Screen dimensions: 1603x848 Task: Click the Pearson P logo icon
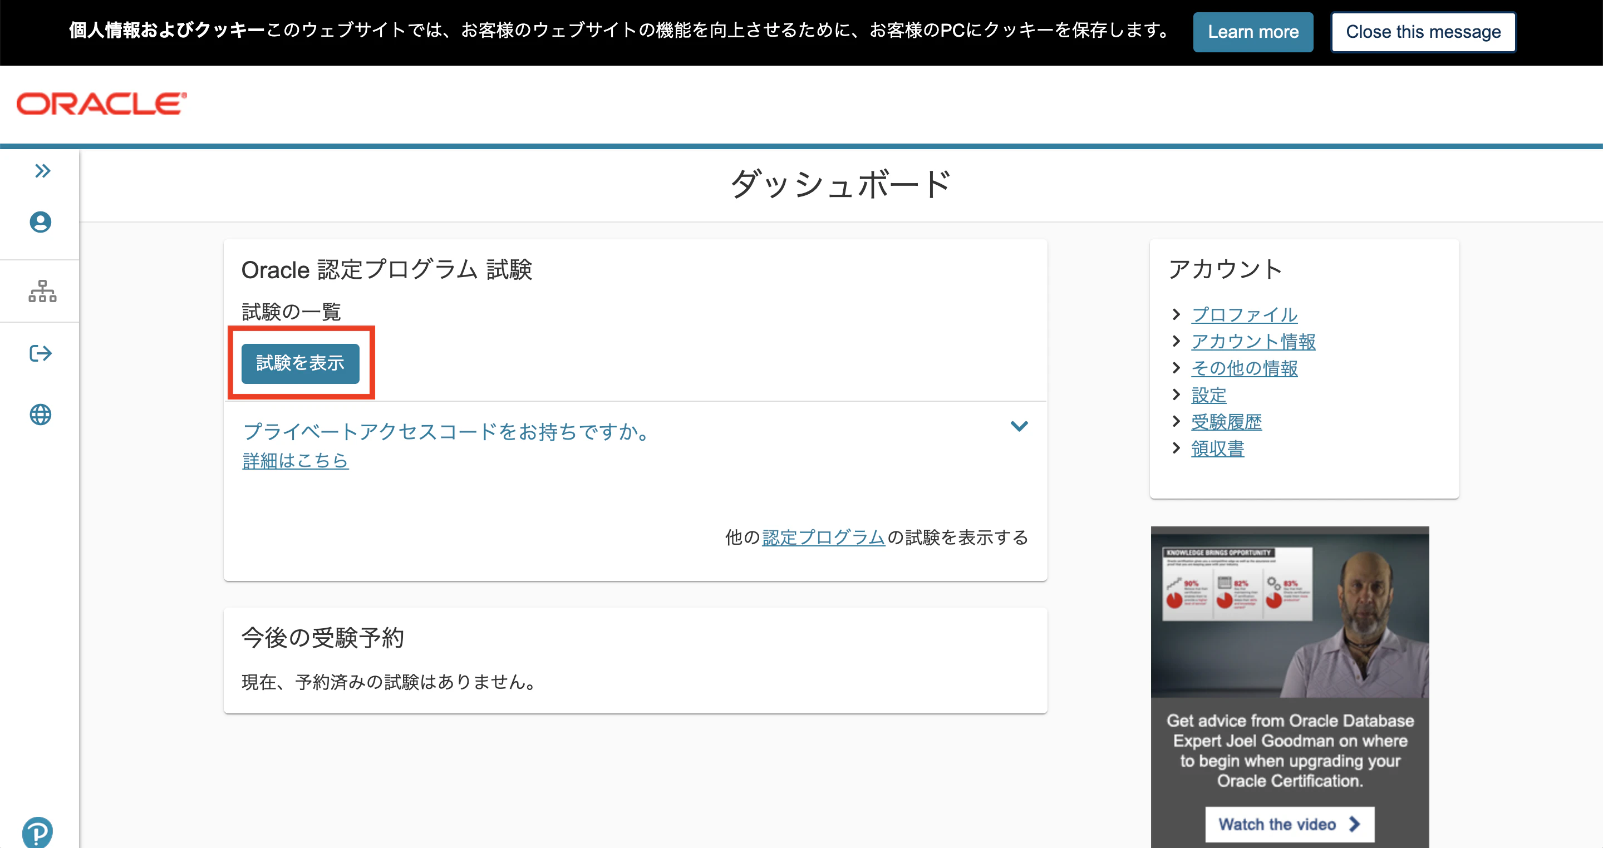pyautogui.click(x=37, y=832)
